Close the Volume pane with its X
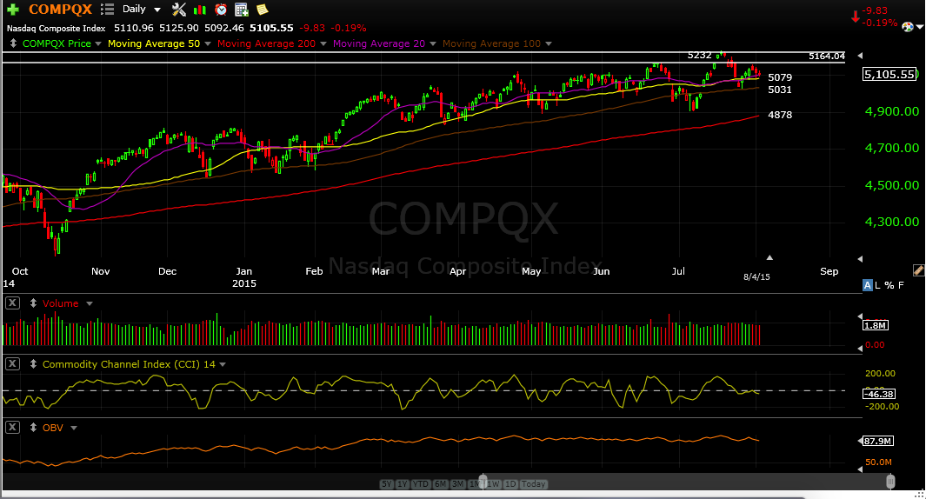Image resolution: width=926 pixels, height=499 pixels. coord(12,303)
